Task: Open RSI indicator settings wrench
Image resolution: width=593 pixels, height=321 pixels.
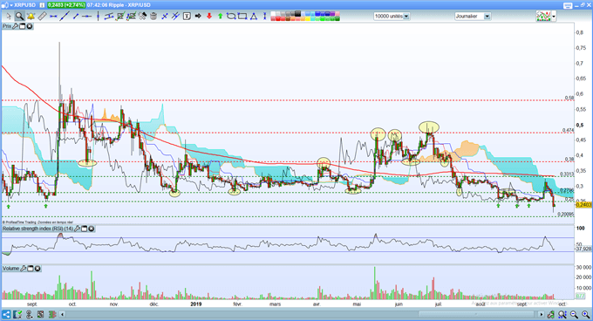Action: pos(77,229)
